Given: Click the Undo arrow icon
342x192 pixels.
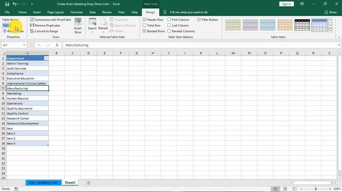Looking at the screenshot, I should click(14, 4).
